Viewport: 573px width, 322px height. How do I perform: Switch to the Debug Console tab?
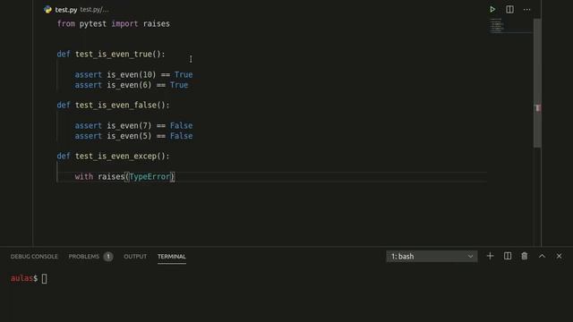point(34,257)
